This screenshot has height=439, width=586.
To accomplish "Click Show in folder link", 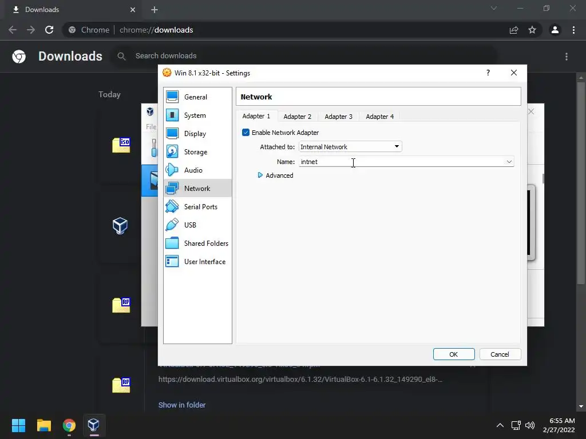I will coord(182,405).
